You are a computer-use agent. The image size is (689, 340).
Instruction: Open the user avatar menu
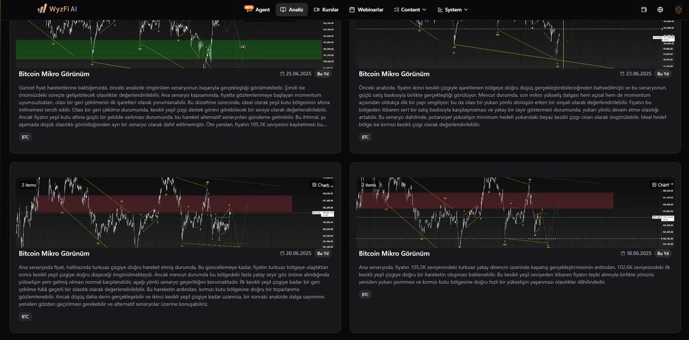coord(678,10)
